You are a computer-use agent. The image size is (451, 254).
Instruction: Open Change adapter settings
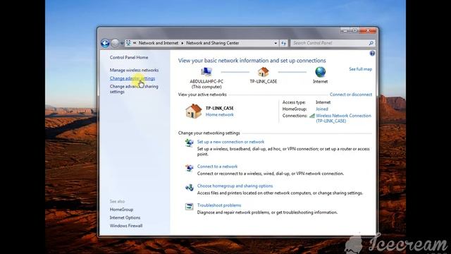click(132, 78)
